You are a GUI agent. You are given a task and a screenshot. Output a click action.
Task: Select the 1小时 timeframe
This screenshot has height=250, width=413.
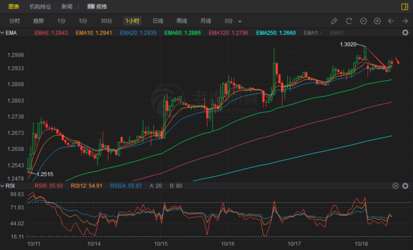pyautogui.click(x=133, y=21)
